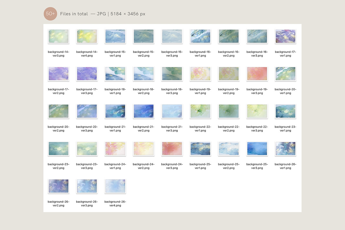
Task: Click the file name background-14-ver3.png
Action: [x=59, y=54]
